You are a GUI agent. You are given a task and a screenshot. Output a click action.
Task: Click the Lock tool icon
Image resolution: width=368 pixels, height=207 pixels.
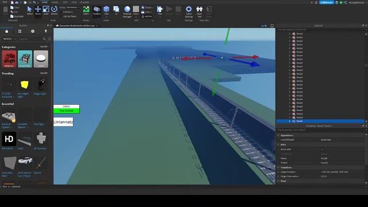143,12
